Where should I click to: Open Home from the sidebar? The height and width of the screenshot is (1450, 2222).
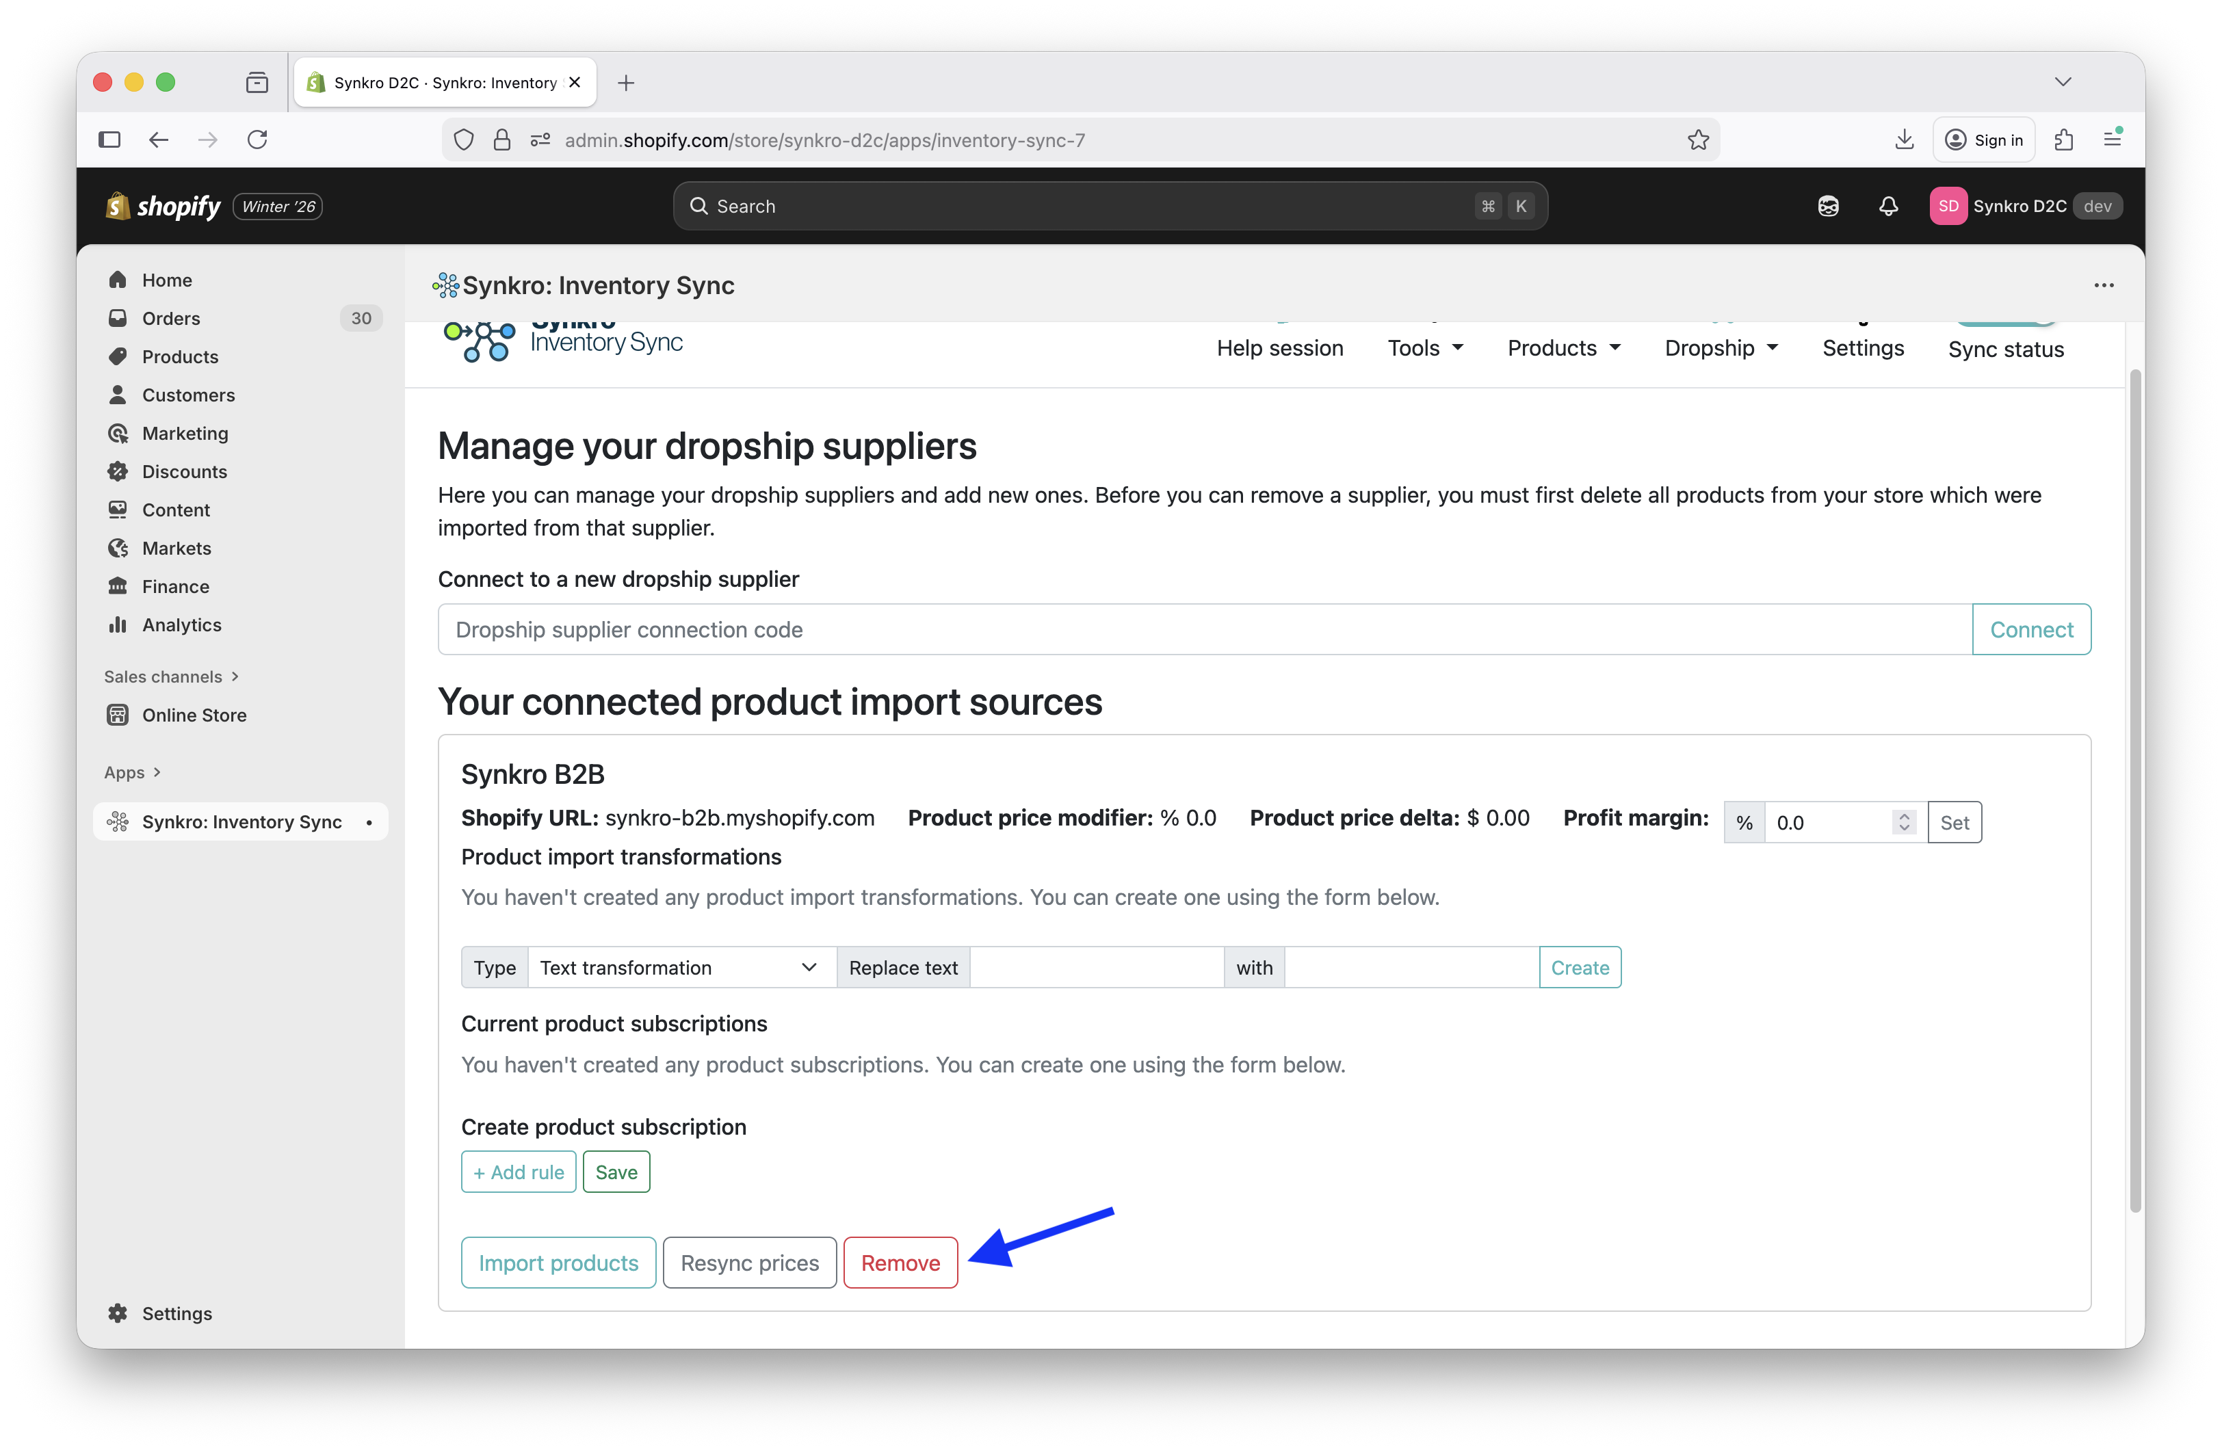point(166,279)
